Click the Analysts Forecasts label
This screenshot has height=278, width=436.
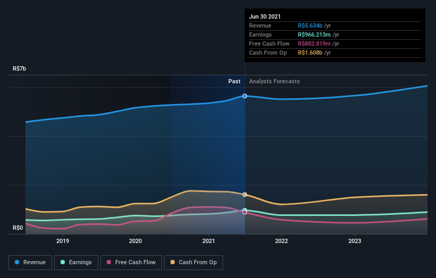pos(275,81)
